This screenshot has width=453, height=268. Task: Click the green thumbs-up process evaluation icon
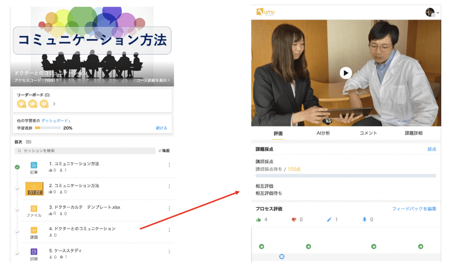259,219
